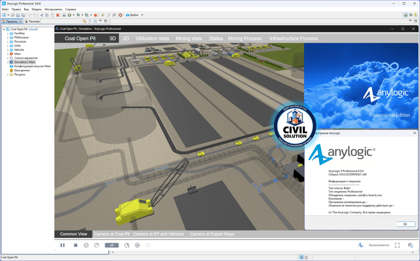Click the Save toolbar icon
Viewport: 420px width, 261px height.
18,15
